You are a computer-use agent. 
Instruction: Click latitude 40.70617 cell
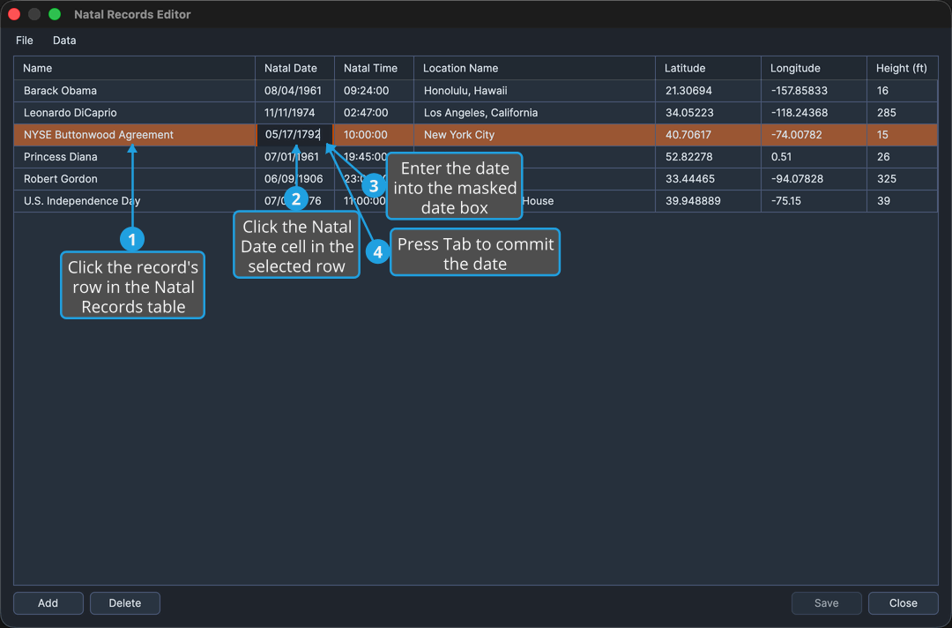708,135
